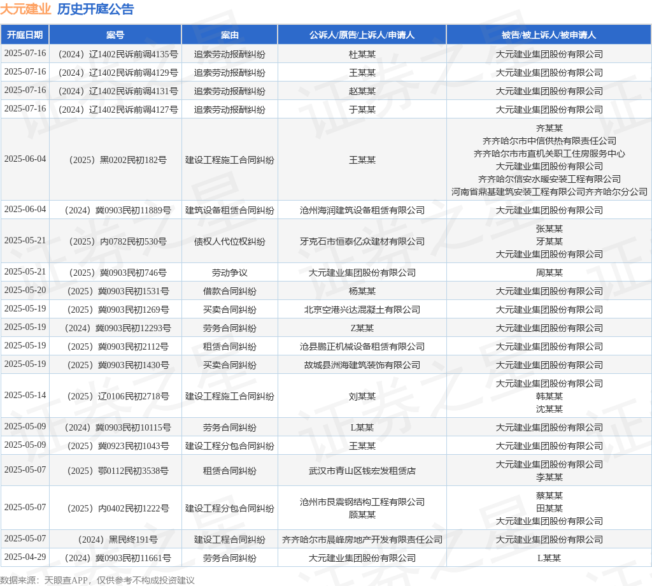Click case number (2024)冀0903民初12293号
The height and width of the screenshot is (586, 652).
[x=118, y=328]
